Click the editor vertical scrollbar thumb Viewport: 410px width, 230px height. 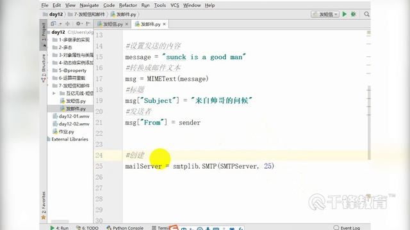click(369, 123)
